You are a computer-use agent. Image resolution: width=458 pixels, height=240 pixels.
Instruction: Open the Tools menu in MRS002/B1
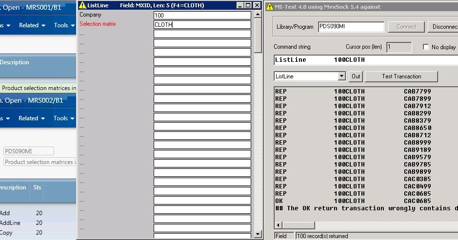[64, 118]
